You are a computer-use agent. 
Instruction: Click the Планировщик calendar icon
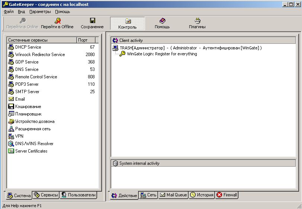click(11, 114)
